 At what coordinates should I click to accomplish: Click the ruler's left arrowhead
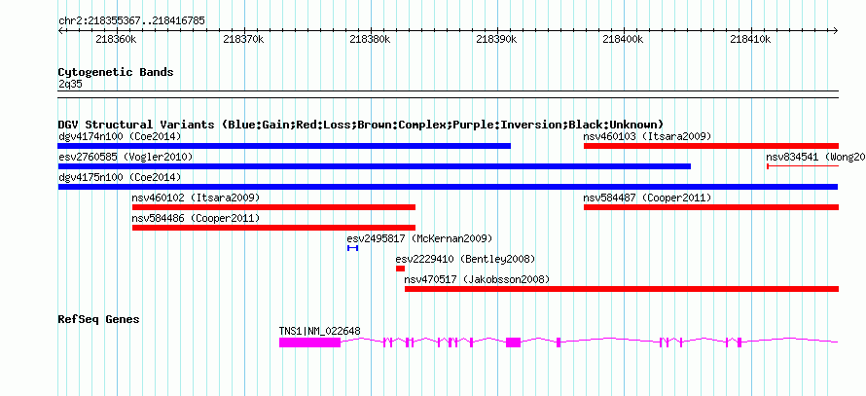60,31
